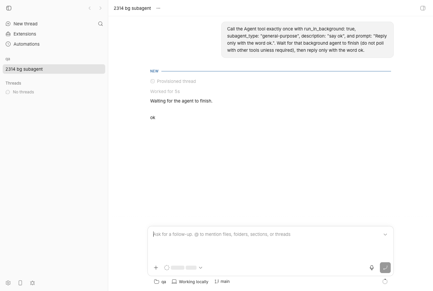Screen dimensions: 433x291
Task: Open Extensions in the sidebar
Action: coord(54,34)
